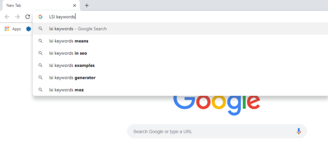
Task: Choose the "lsi keywords moz" suggestion
Action: point(66,90)
